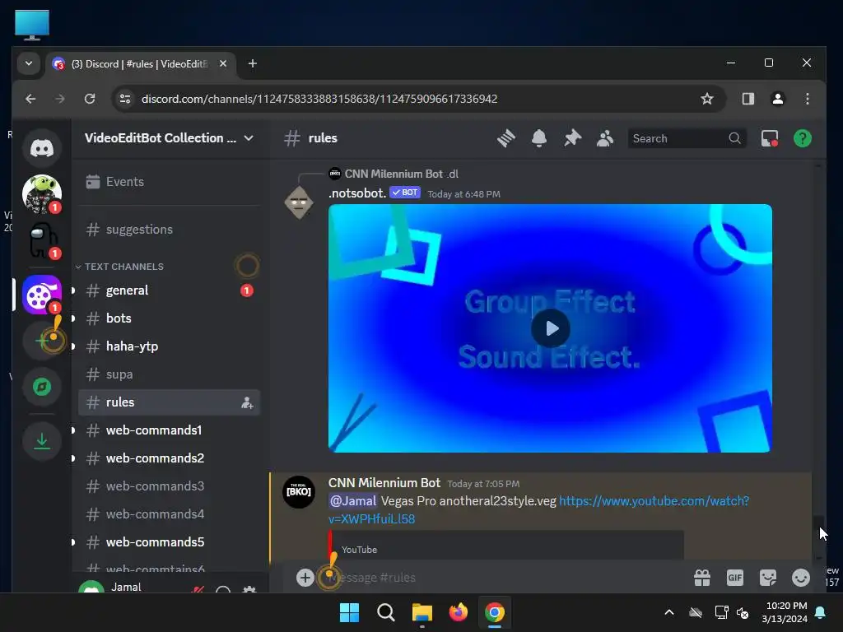Open Windows Start menu
843x632 pixels.
click(x=349, y=612)
